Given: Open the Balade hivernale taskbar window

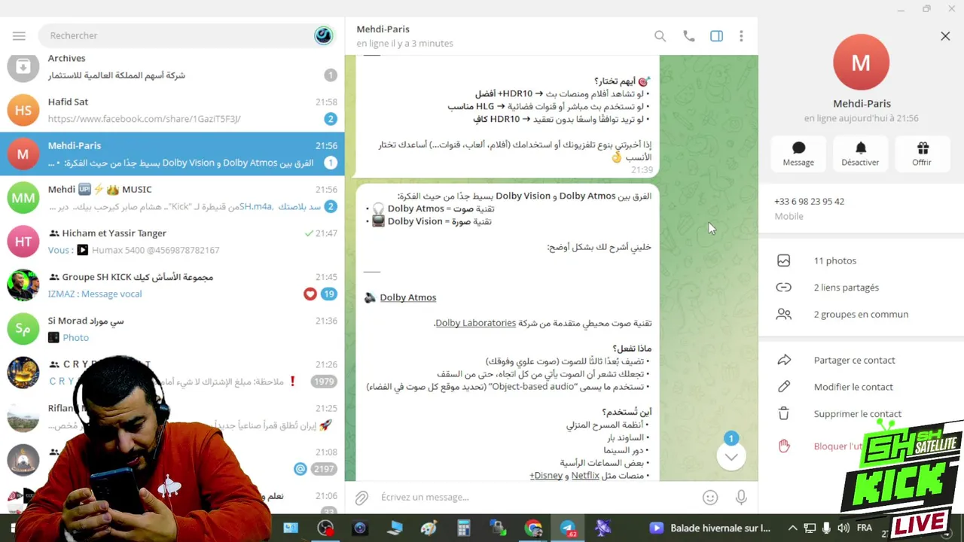Looking at the screenshot, I should pos(711,528).
